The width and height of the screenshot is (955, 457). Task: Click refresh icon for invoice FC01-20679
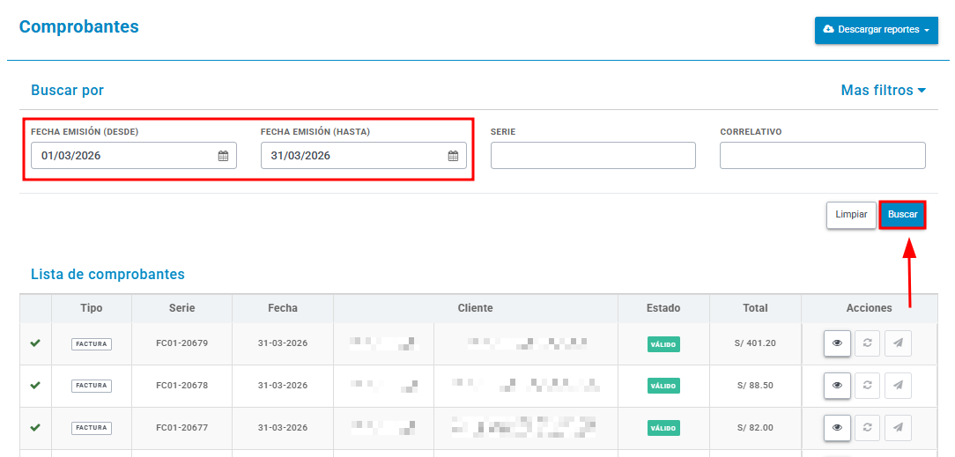coord(867,343)
